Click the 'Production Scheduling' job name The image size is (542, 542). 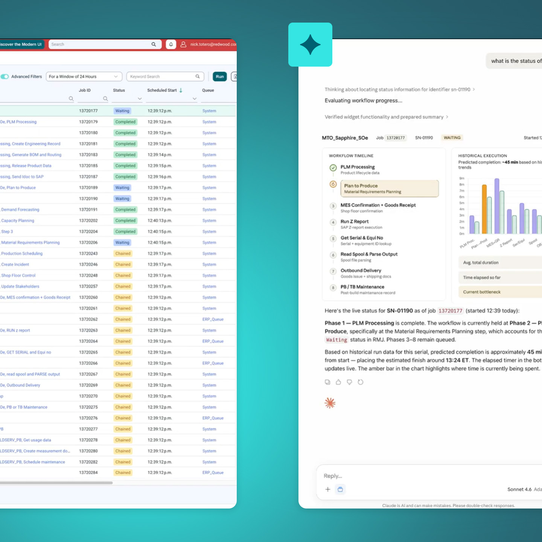click(22, 254)
